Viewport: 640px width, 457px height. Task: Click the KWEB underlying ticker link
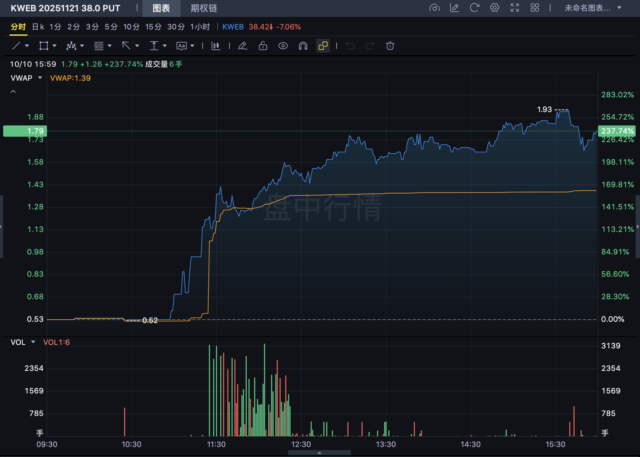(x=233, y=27)
